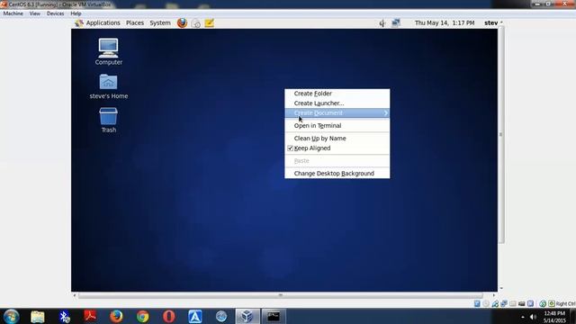Open Google Chrome from the taskbar
This screenshot has width=576, height=324.
coord(143,316)
